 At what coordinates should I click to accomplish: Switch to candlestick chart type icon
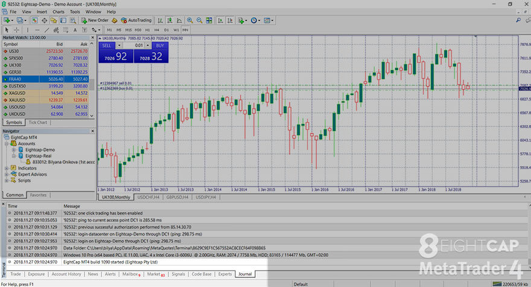[x=170, y=21]
